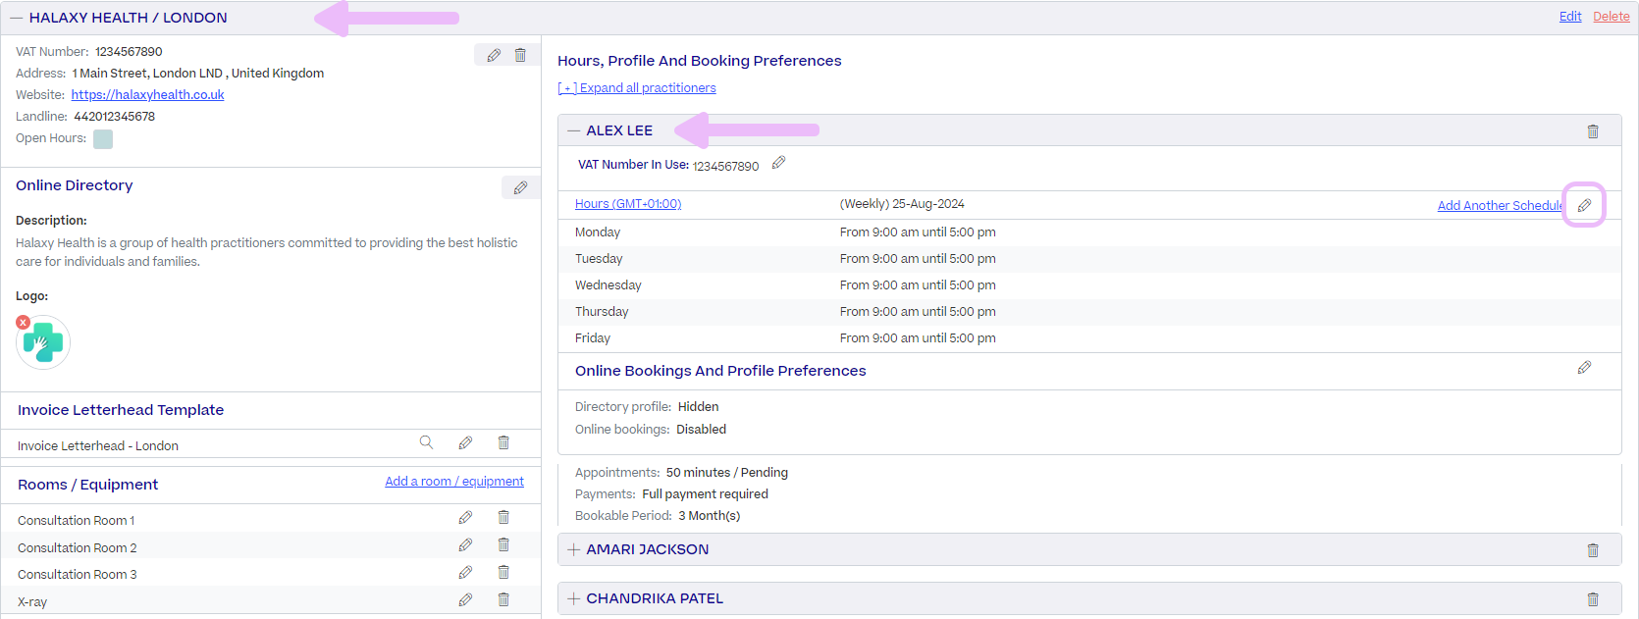Delete Consultation Room 1

point(503,517)
